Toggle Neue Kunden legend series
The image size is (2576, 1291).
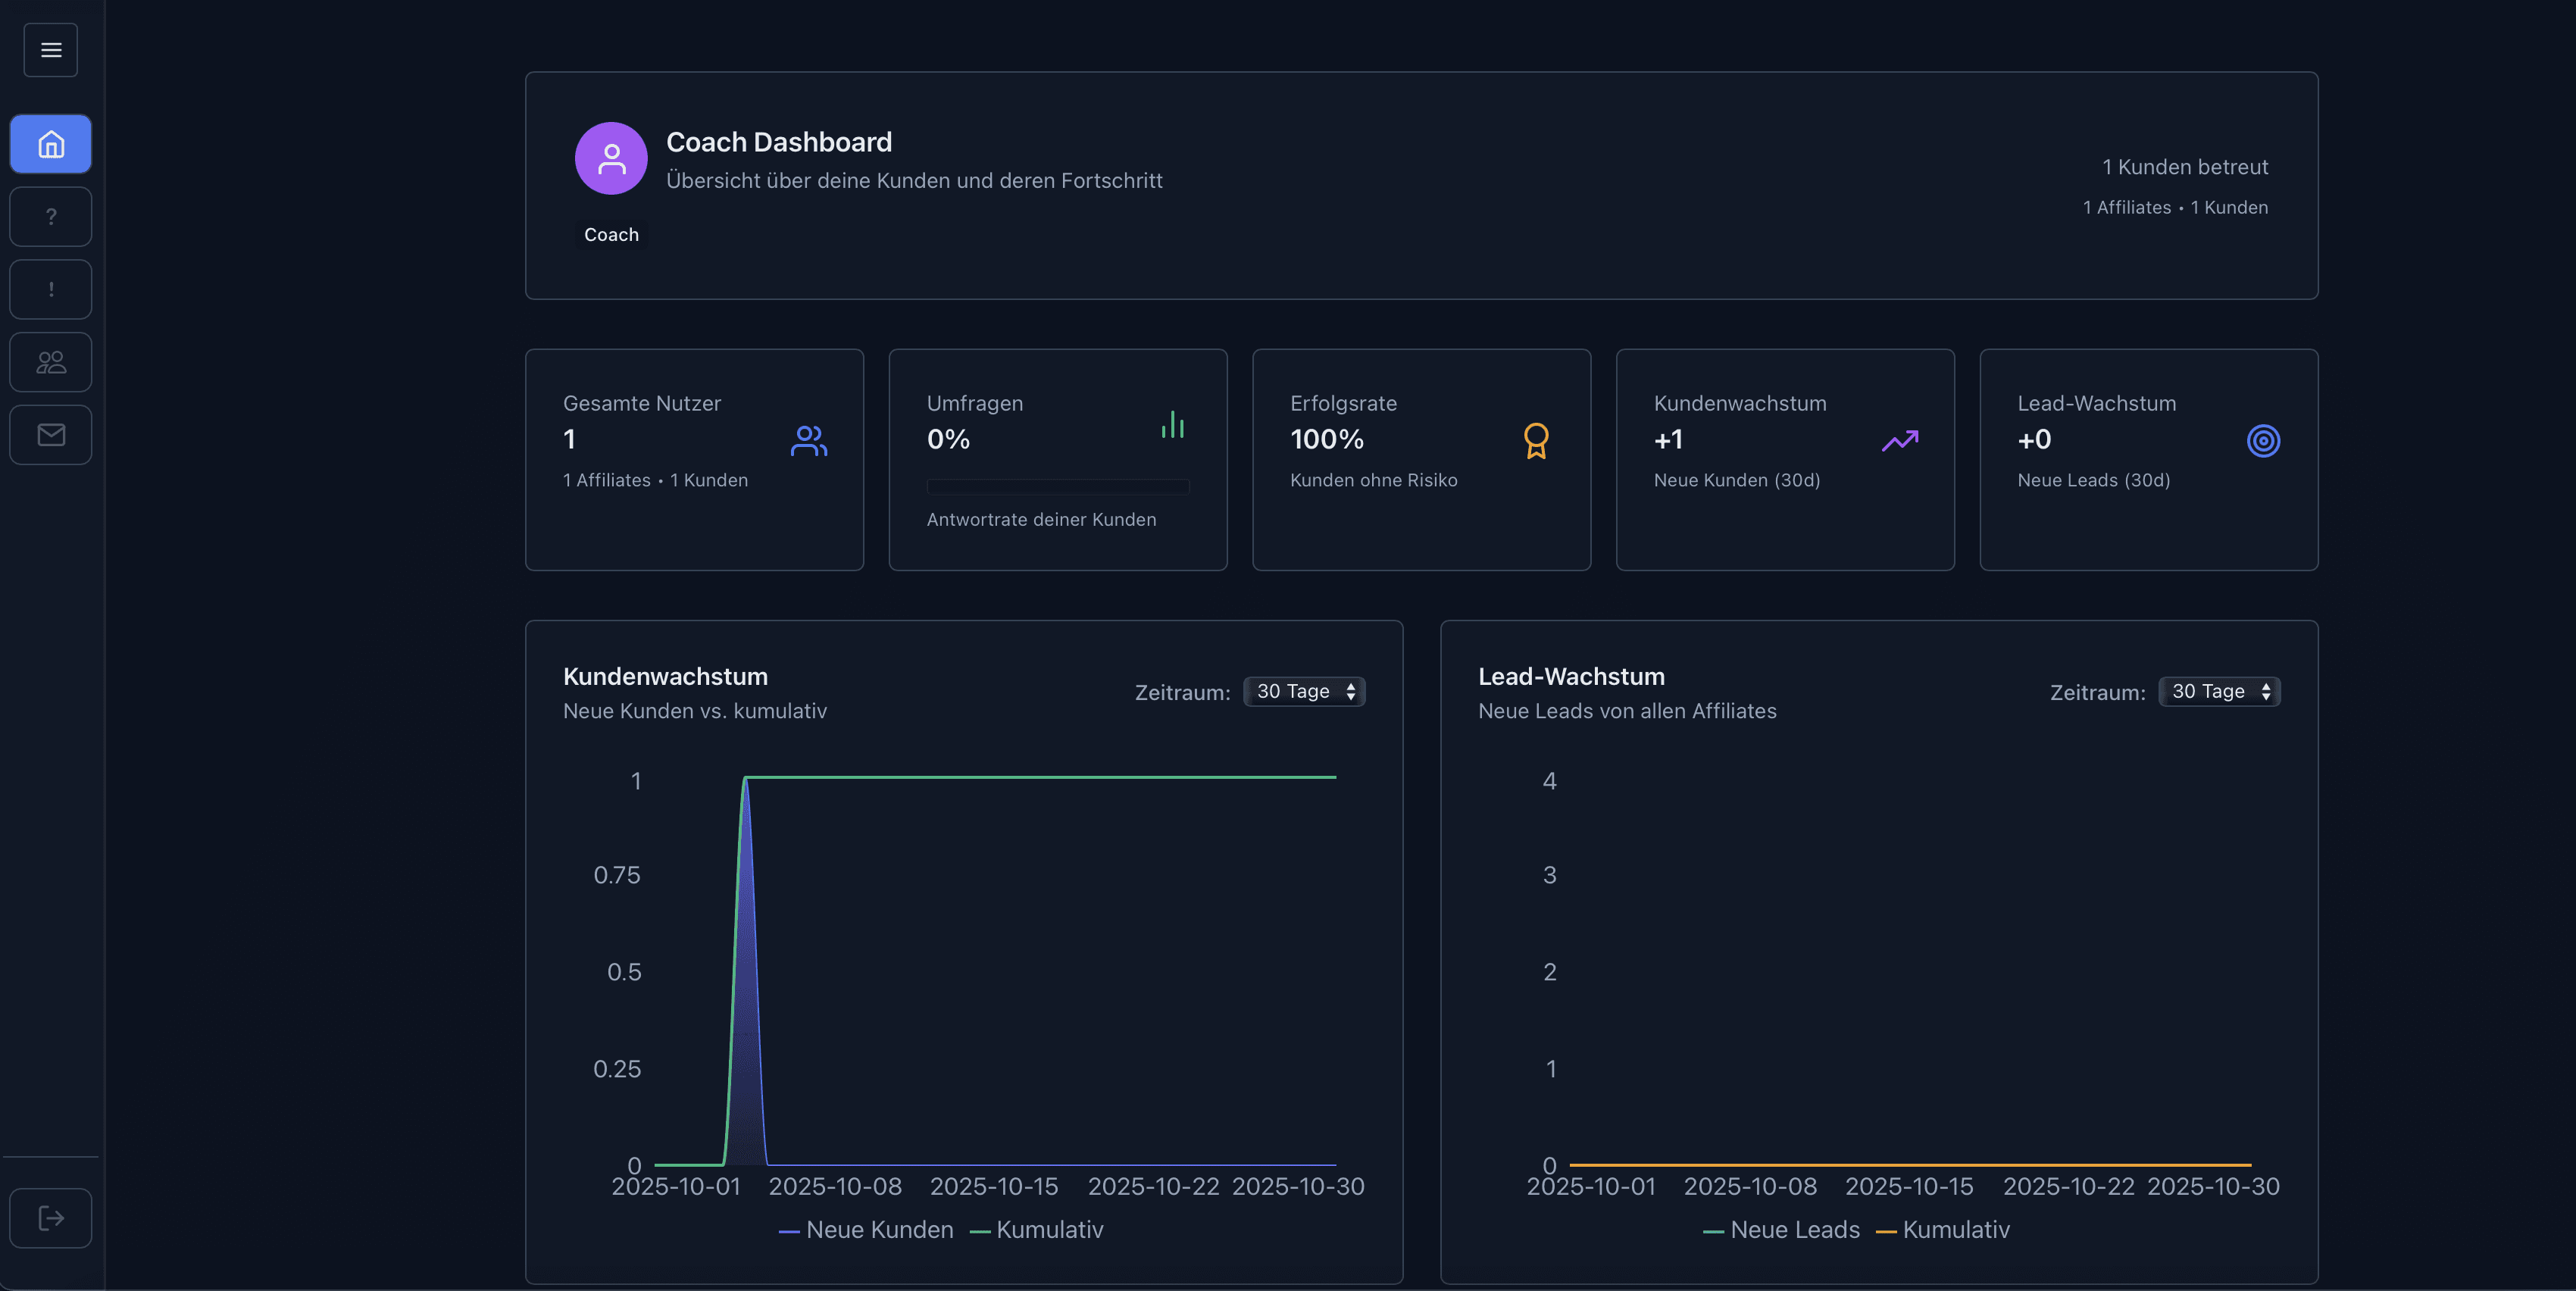[x=867, y=1230]
